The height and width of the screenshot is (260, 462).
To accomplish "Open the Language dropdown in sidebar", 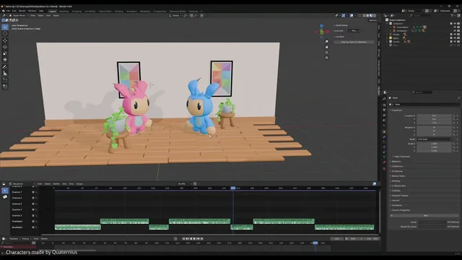I will tap(354, 30).
